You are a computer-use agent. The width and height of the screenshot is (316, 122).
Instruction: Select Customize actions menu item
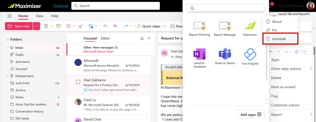(291, 105)
